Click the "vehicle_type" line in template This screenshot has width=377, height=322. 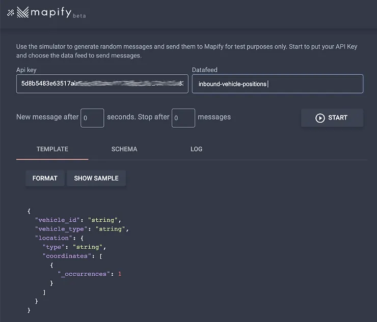82,229
